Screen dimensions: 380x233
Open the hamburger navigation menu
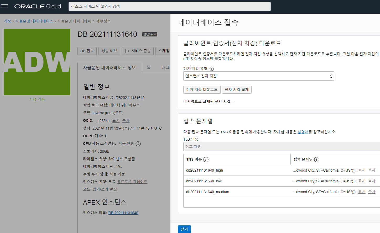tap(4, 6)
